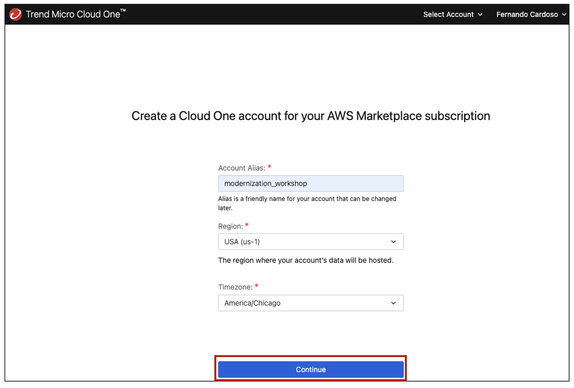
Task: Expand the Timezone dropdown showing America/Chicago
Action: (x=311, y=303)
